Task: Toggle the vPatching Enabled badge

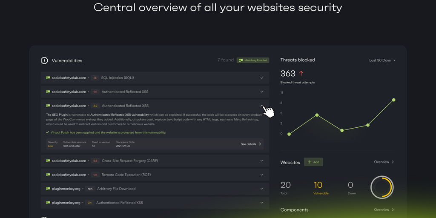Action: coord(253,60)
